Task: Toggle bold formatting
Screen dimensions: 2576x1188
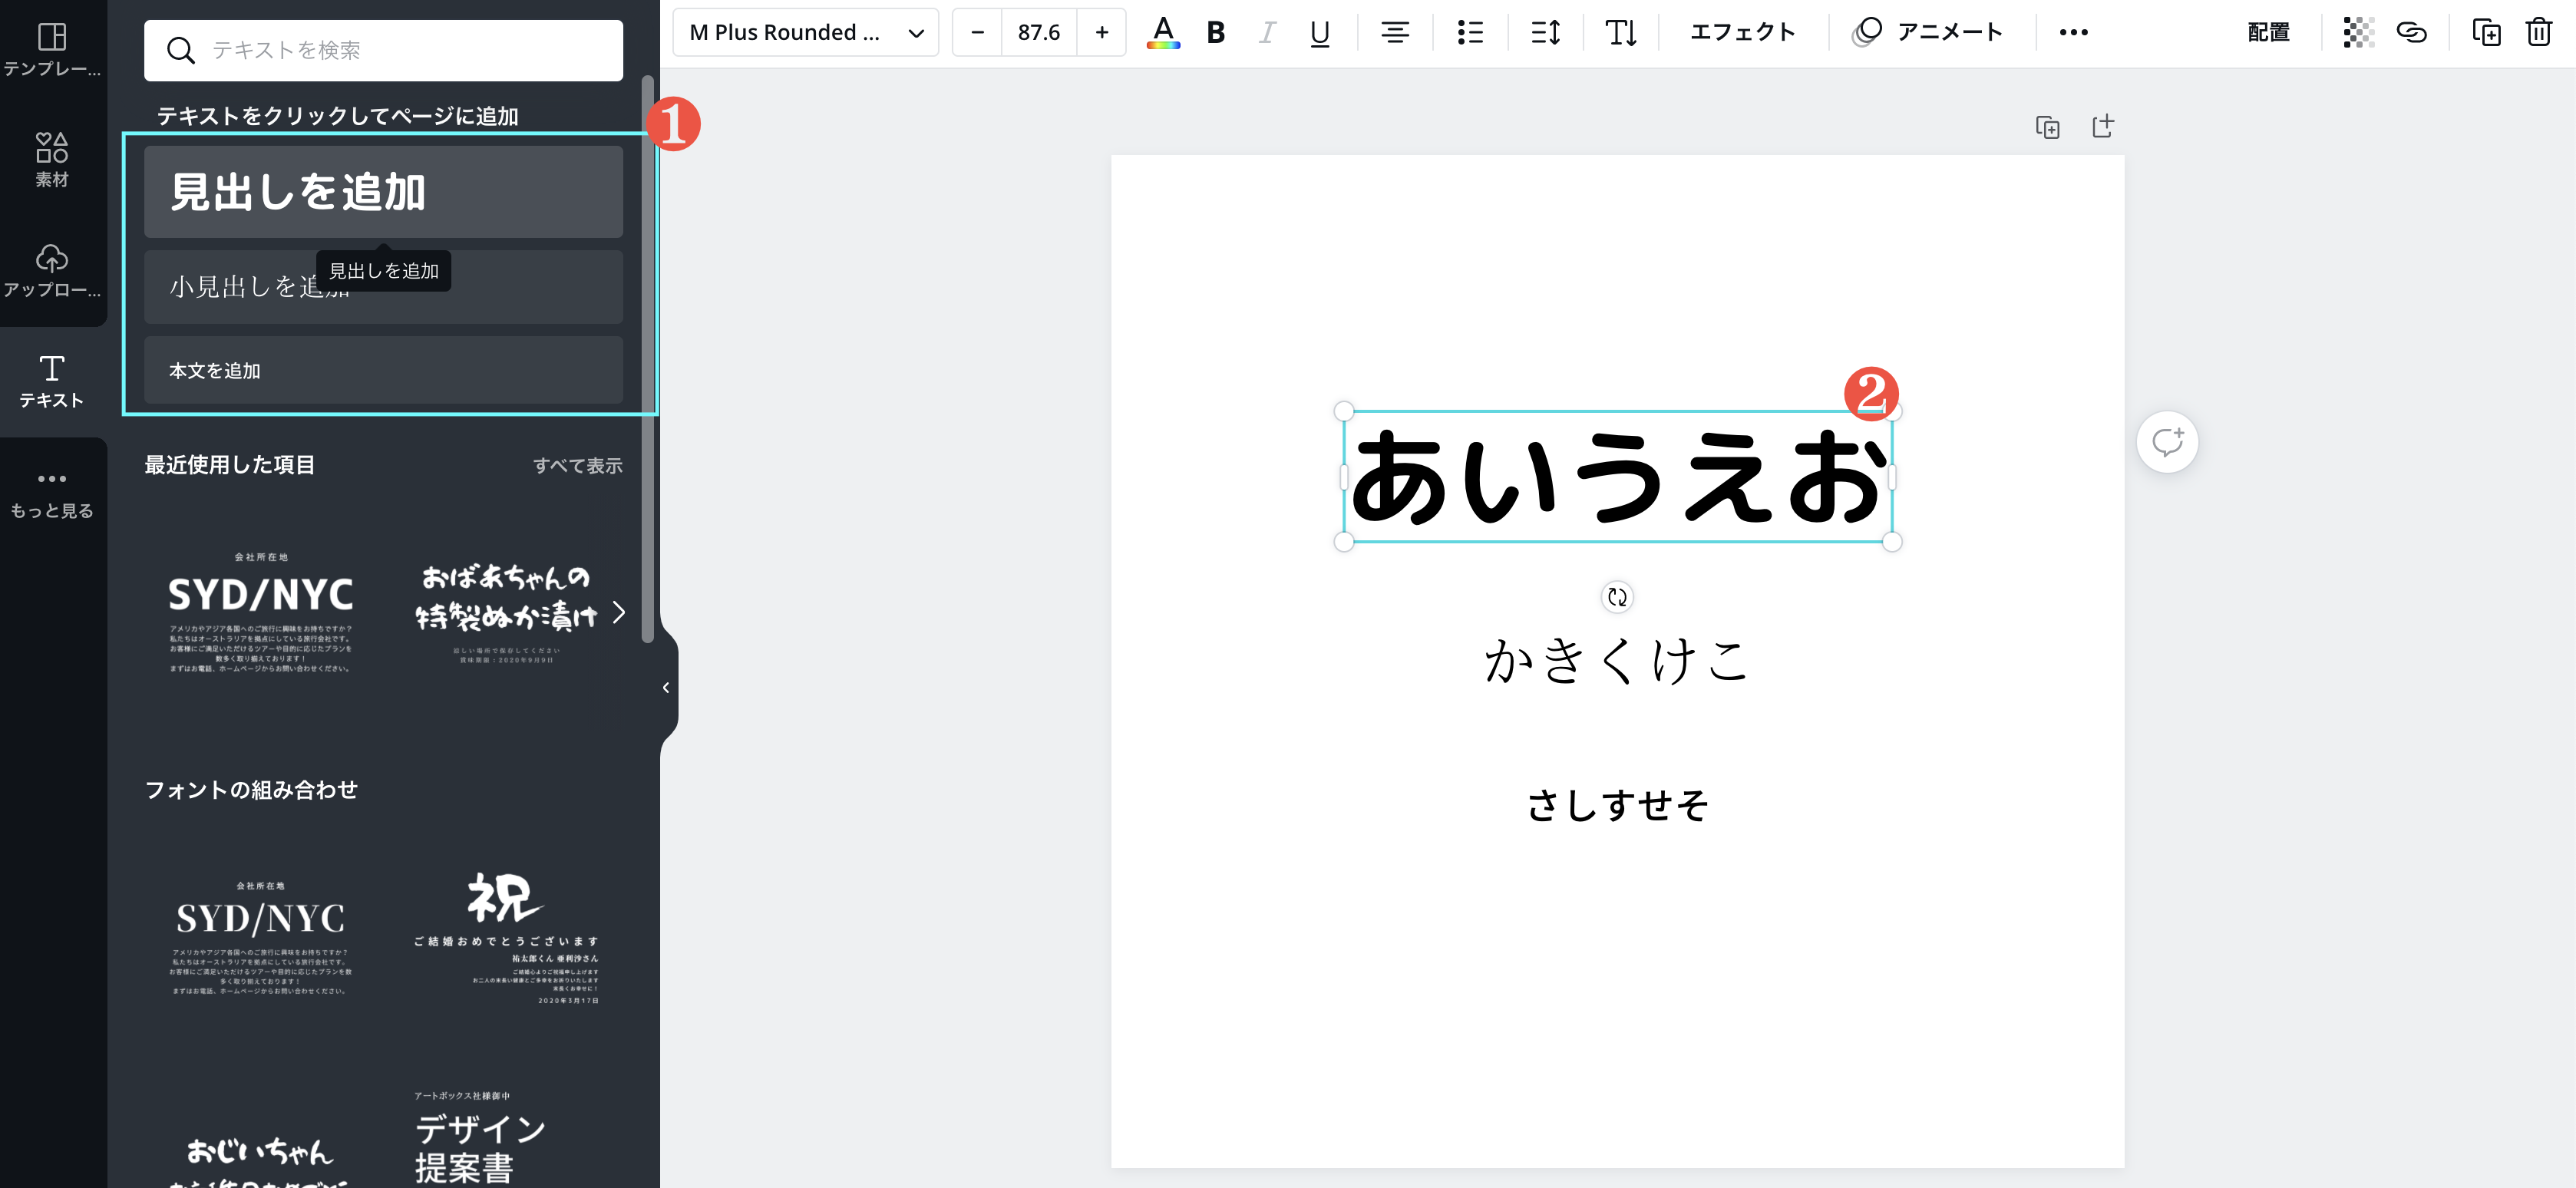Action: (x=1215, y=32)
